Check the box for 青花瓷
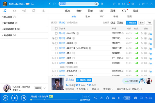Viewport: 155px width, 103px height. point(56,43)
